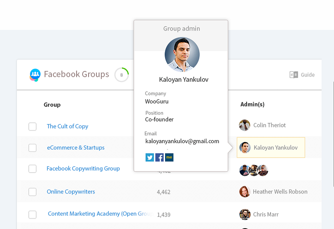Image resolution: width=334 pixels, height=229 pixels.
Task: Toggle the Facebook Copywriting Group checkbox
Action: 32,169
